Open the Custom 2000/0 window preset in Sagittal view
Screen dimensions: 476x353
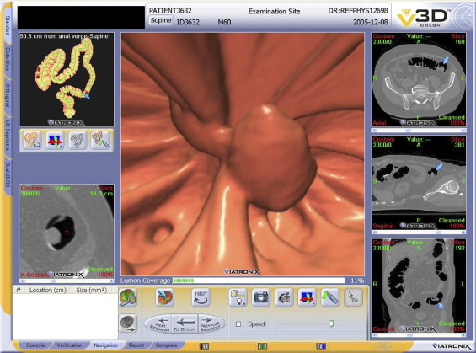click(x=383, y=142)
